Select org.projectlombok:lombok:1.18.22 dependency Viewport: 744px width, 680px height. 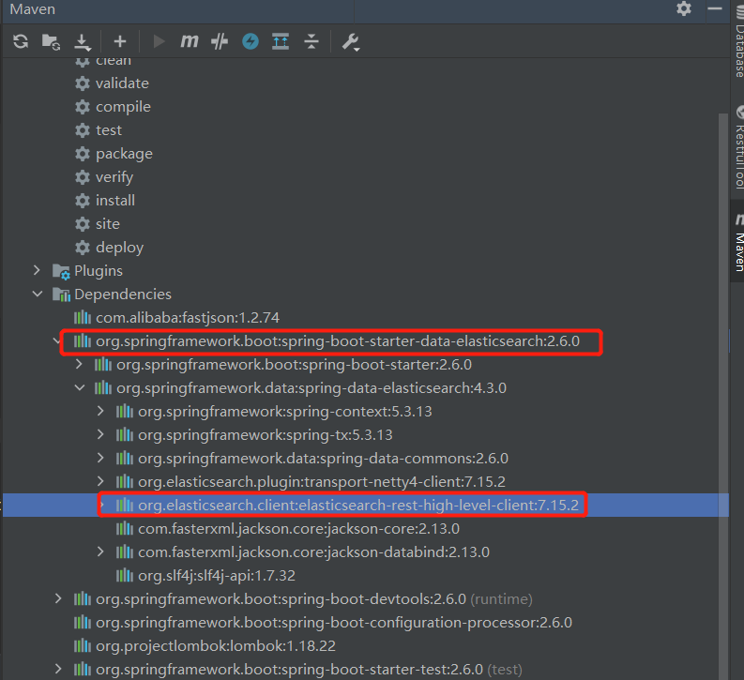[x=216, y=646]
